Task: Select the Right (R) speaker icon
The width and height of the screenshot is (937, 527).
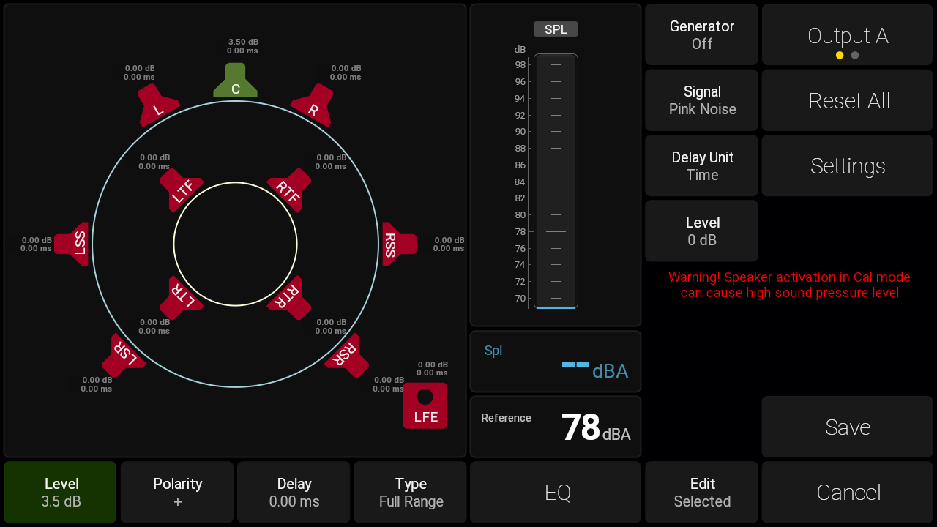Action: tap(313, 105)
